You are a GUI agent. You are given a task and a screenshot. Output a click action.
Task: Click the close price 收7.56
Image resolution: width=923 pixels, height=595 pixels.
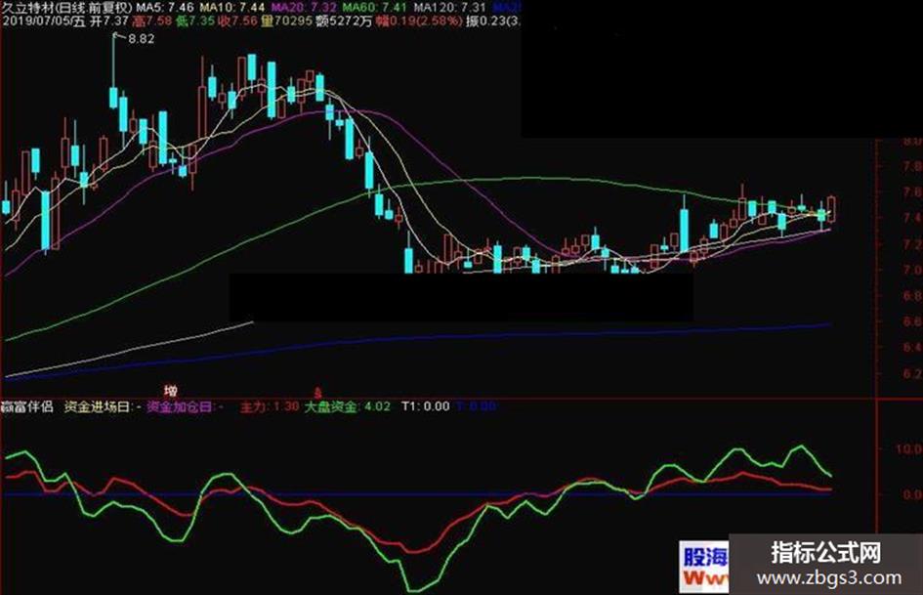click(237, 21)
